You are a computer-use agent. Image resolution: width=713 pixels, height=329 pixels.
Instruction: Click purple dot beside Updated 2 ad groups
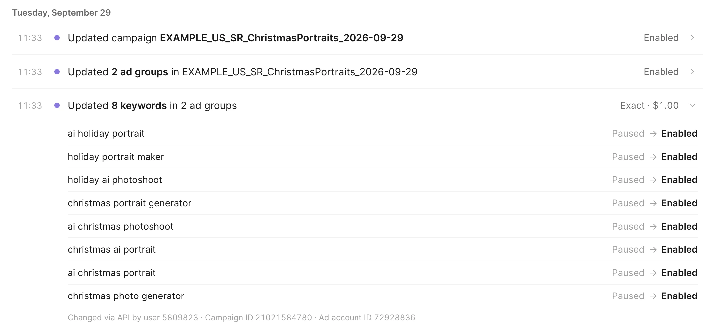(x=57, y=72)
